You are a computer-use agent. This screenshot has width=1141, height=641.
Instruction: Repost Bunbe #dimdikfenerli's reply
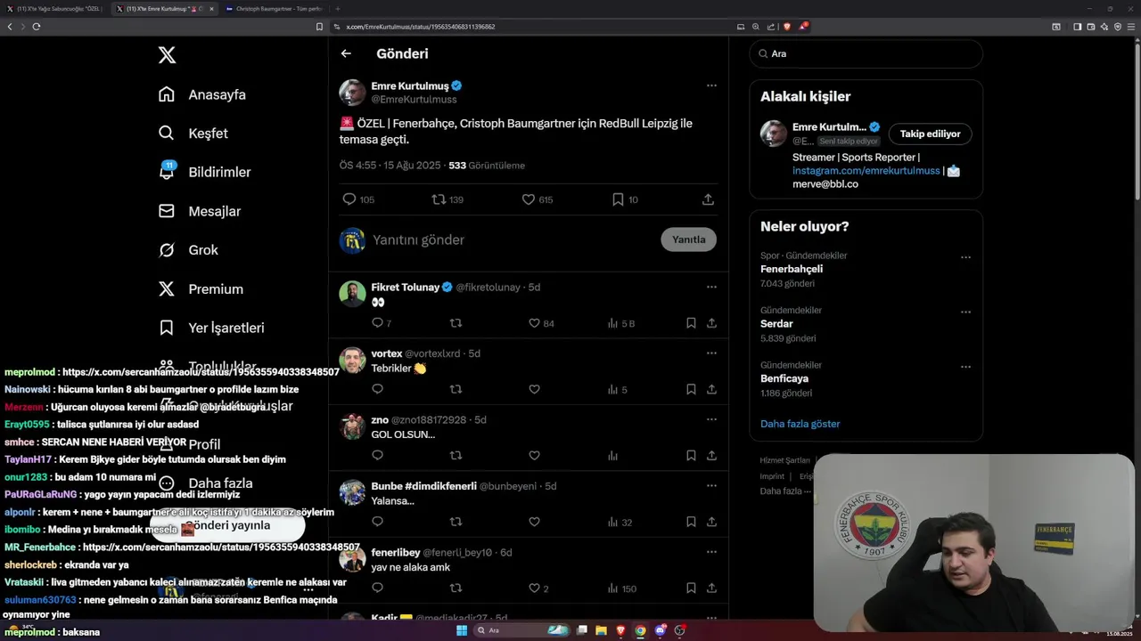pyautogui.click(x=456, y=522)
